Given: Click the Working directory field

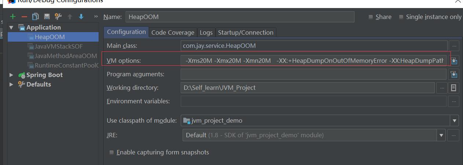Looking at the screenshot, I should [308, 88].
